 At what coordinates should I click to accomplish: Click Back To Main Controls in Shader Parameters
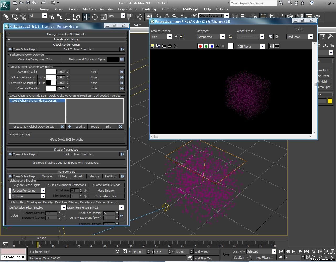tap(79, 154)
